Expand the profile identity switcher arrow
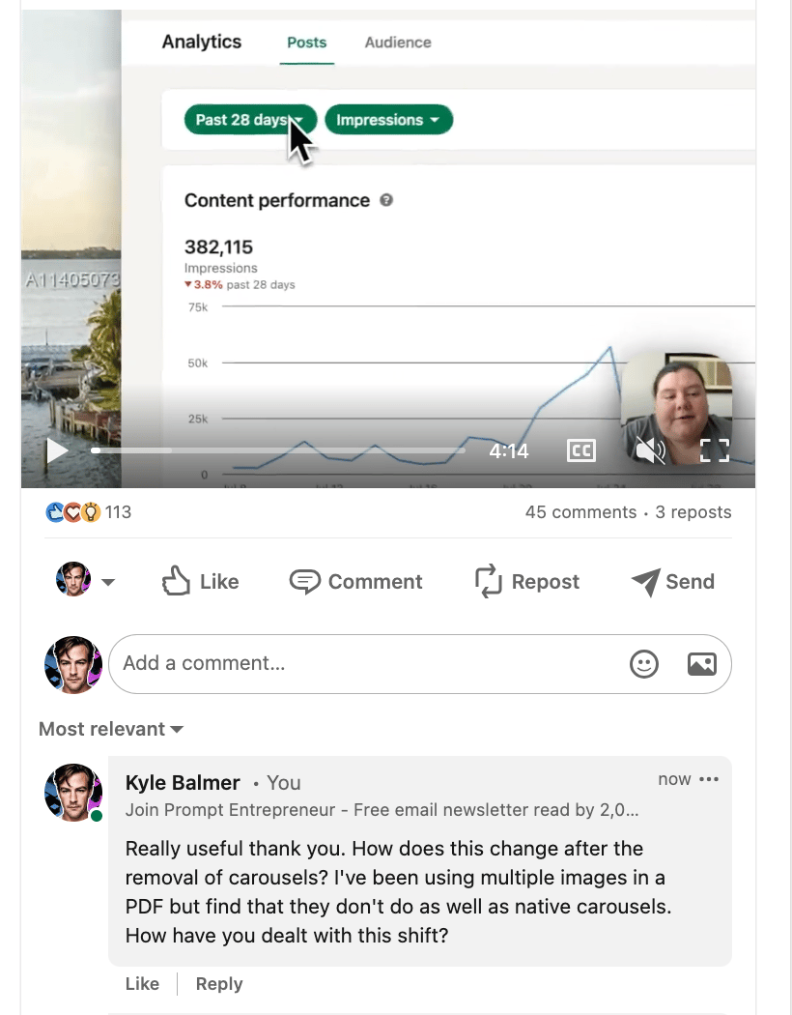Viewport: 792px width, 1015px height. tap(108, 582)
